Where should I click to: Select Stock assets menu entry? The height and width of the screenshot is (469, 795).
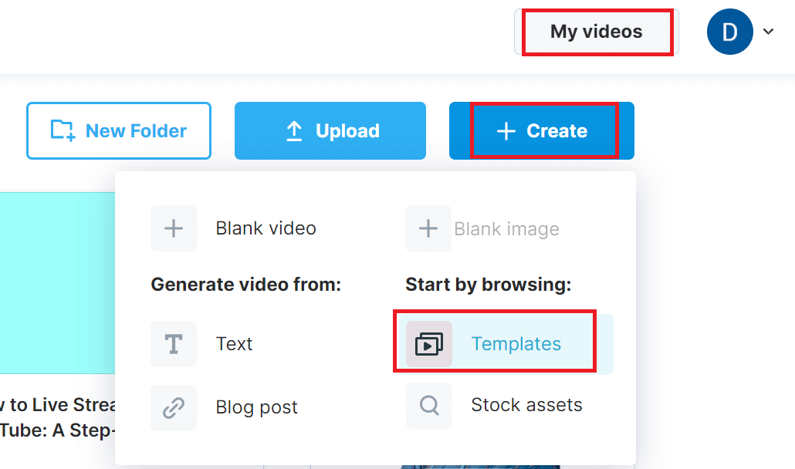coord(526,406)
